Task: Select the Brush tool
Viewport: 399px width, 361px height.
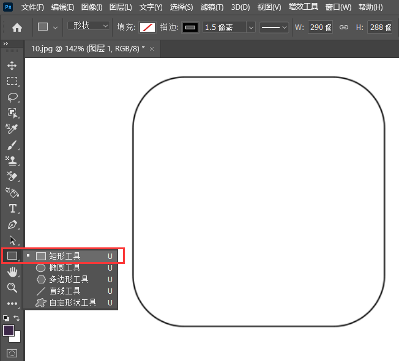Action: coord(12,145)
